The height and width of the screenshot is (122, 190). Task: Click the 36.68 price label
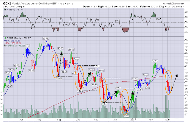click(9, 86)
